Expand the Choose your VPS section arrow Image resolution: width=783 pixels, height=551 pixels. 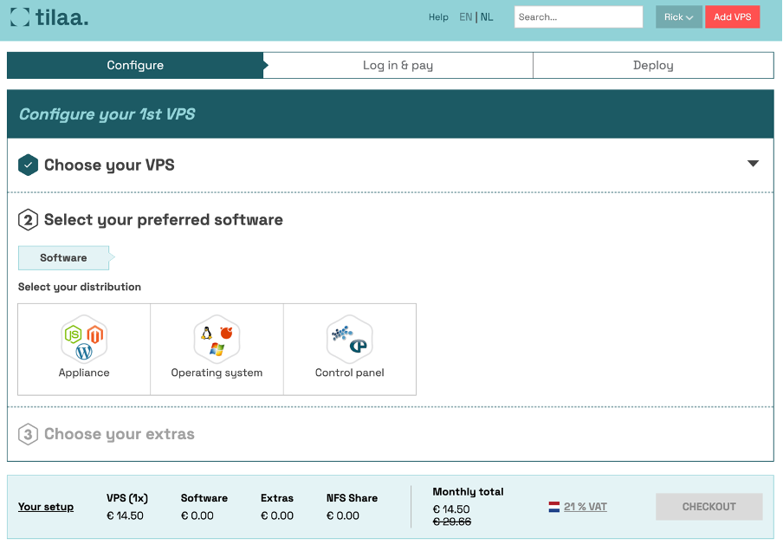tap(753, 164)
